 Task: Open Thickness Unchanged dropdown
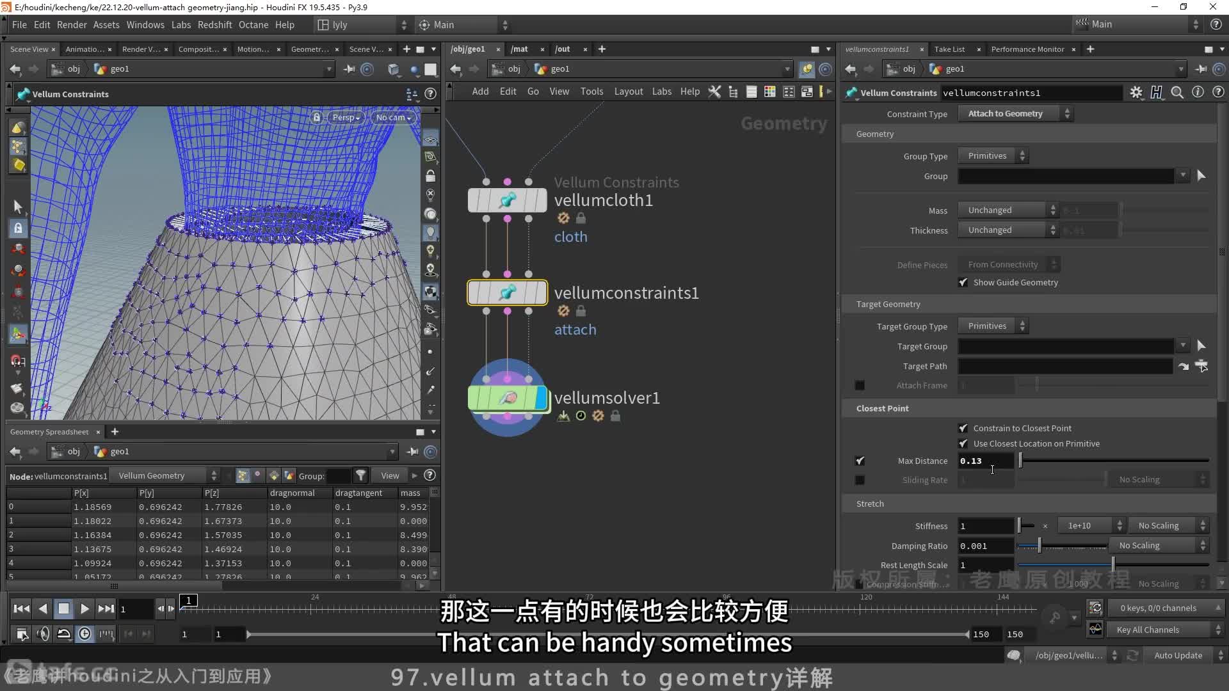click(x=1008, y=230)
